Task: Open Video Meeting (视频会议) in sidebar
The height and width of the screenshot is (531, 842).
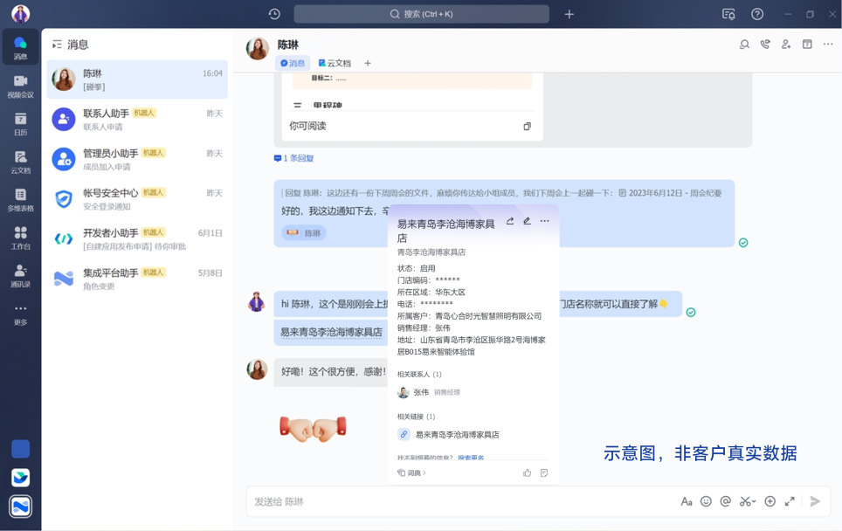Action: [20, 86]
